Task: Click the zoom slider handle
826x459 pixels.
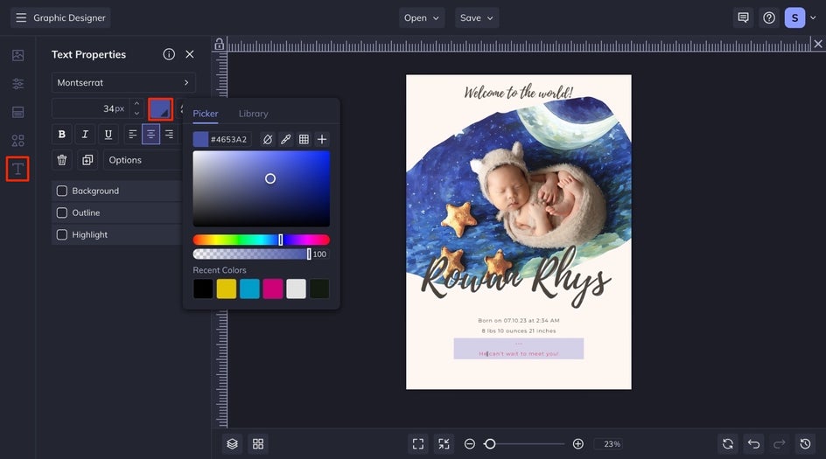Action: (490, 444)
